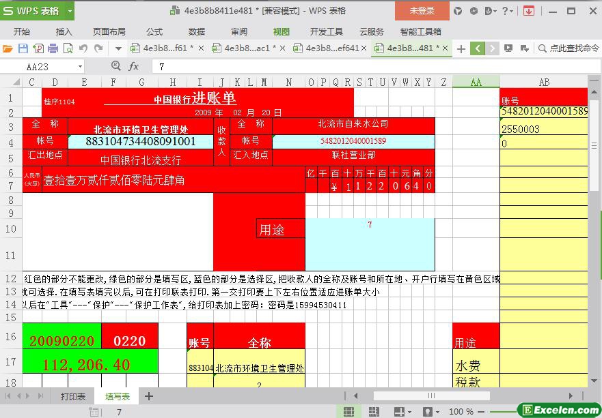Image resolution: width=602 pixels, height=418 pixels.
Task: Expand the quick access toolbar dropdown arrow
Action: [x=118, y=48]
